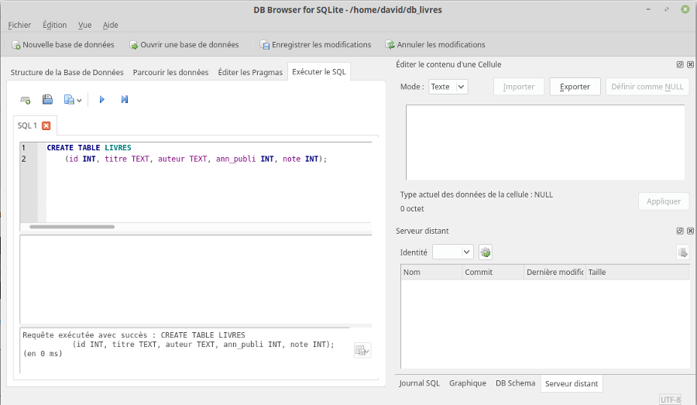Image resolution: width=697 pixels, height=405 pixels.
Task: Click the Identité settings gear icon
Action: (486, 252)
